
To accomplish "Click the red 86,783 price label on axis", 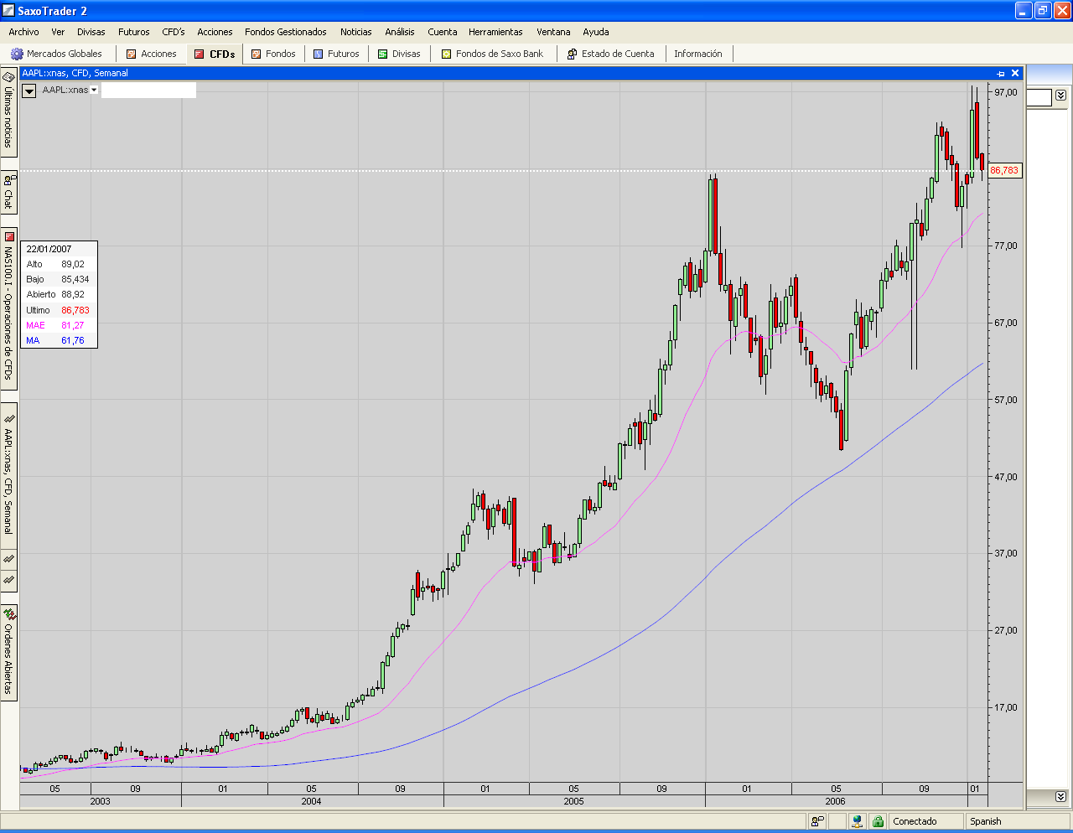I will pos(1004,170).
